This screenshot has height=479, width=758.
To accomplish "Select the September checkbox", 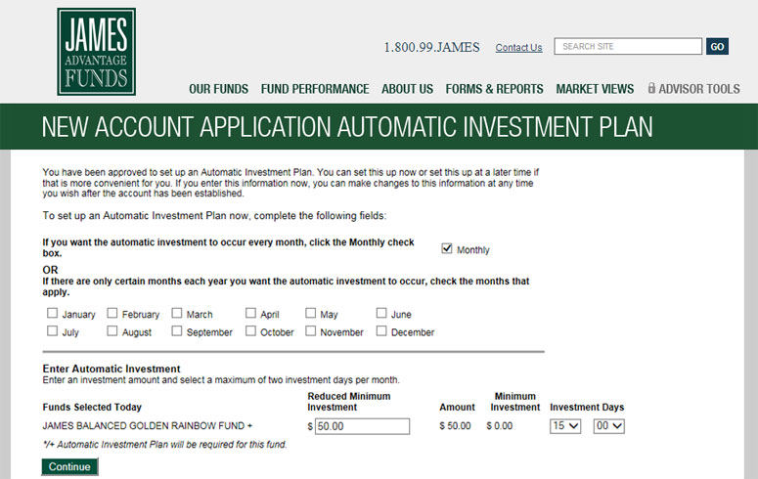I will click(177, 331).
